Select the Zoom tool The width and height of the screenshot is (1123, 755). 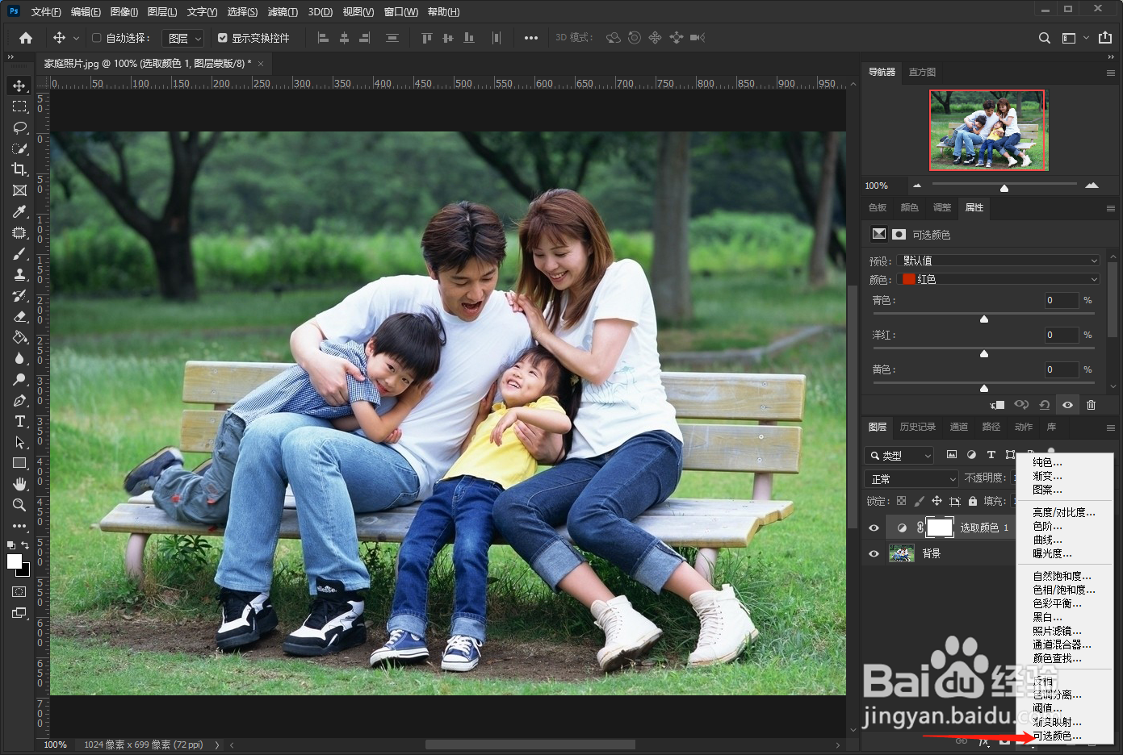point(19,505)
